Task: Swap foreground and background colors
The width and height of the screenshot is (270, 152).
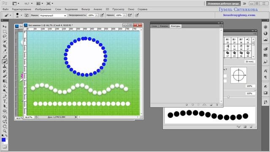Action: (x=6, y=136)
